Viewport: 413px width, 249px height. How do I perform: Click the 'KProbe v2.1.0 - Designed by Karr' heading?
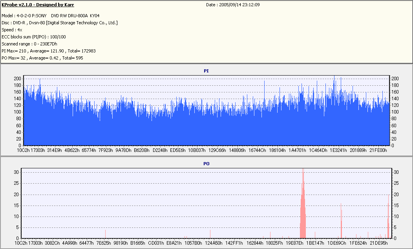click(38, 5)
